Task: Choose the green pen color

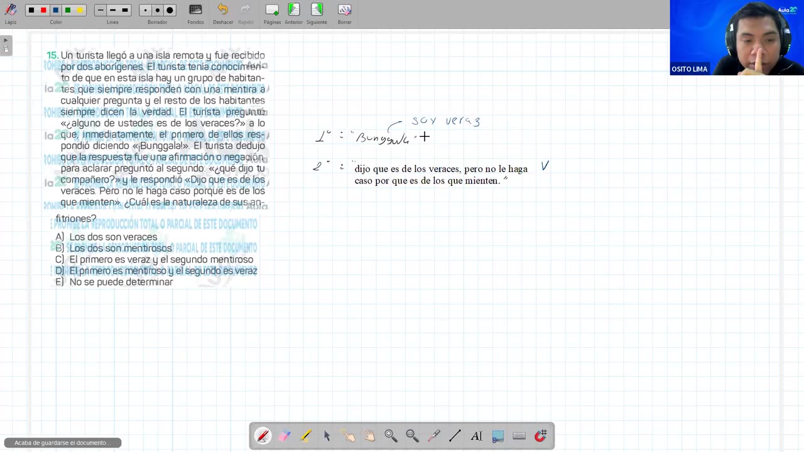Action: click(68, 10)
